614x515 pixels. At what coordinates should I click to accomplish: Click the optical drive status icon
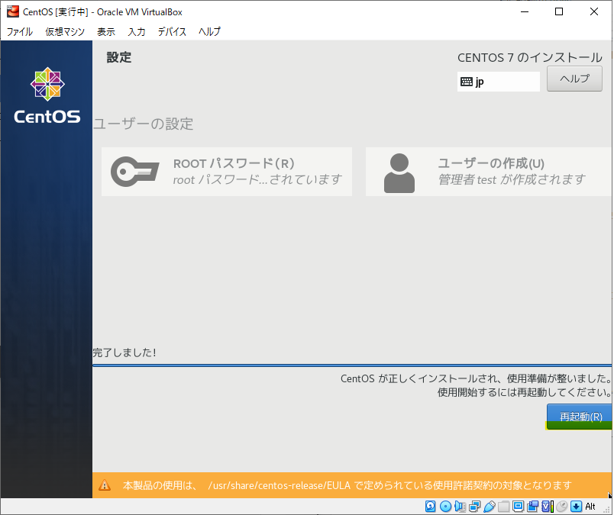point(445,507)
